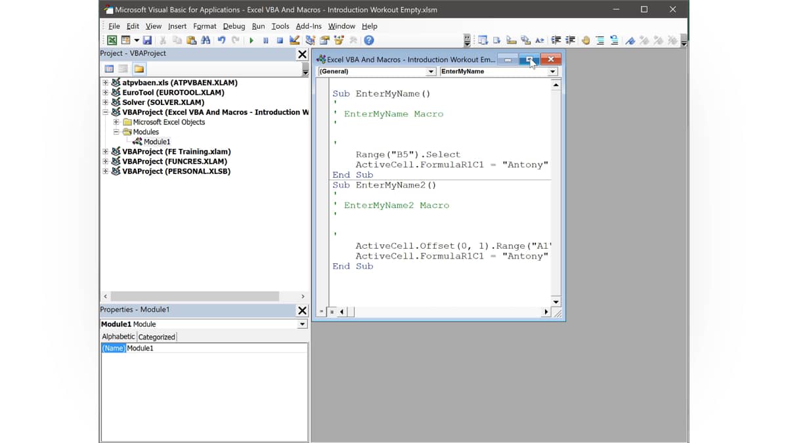Viewport: 788px width, 443px height.
Task: Open the View menu
Action: click(154, 26)
